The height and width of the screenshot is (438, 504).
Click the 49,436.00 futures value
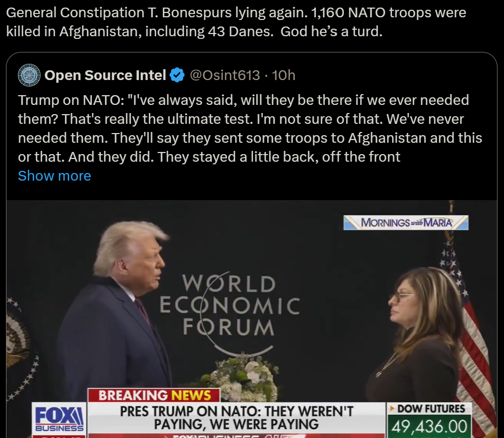coord(429,427)
